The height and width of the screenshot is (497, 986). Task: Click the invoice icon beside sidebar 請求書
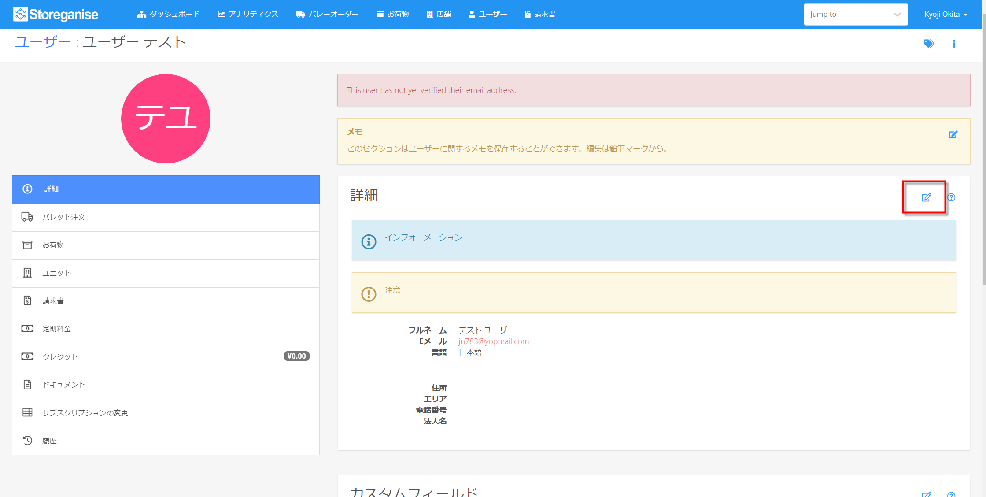(27, 300)
